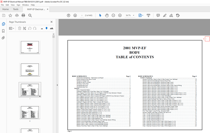Viewport: 210px width, 133px height.
Task: Open the Bookmarks sidebar panel
Action: click(x=3, y=31)
